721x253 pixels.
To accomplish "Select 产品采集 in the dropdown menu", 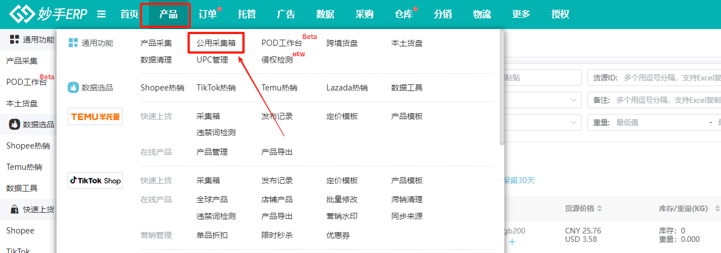I will point(156,43).
